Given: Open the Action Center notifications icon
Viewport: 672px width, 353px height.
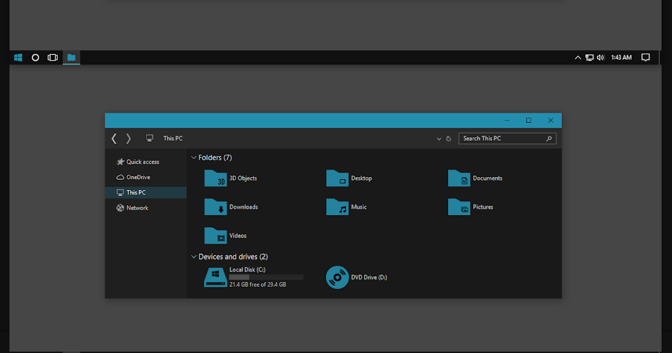Looking at the screenshot, I should tap(646, 57).
